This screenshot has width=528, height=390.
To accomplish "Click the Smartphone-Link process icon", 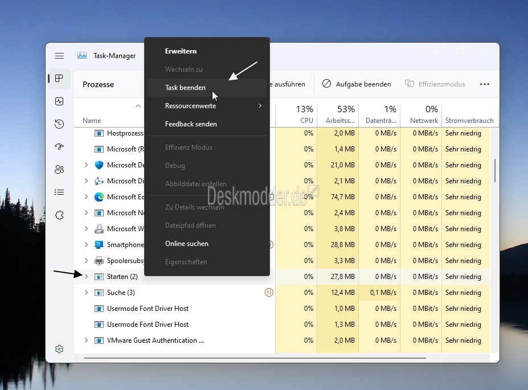I will pyautogui.click(x=99, y=245).
